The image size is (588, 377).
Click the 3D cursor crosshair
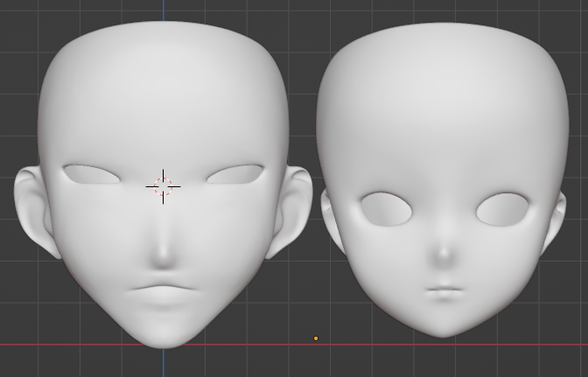[x=164, y=185]
